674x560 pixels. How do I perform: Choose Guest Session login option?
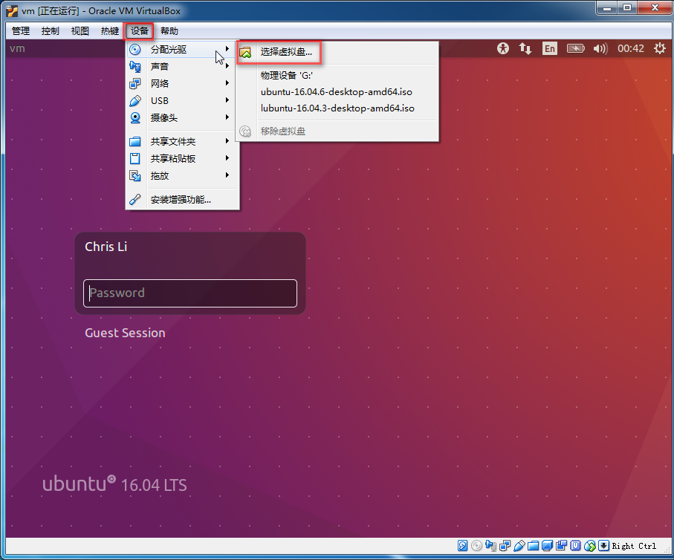[125, 333]
